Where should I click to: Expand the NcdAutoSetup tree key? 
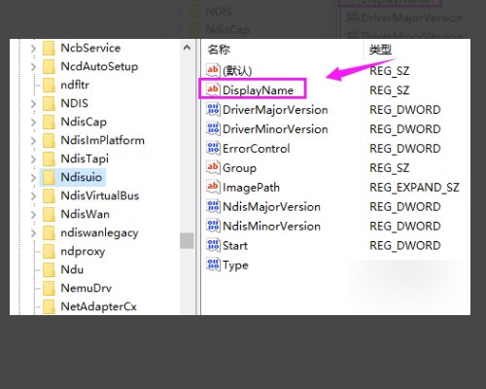[x=33, y=66]
